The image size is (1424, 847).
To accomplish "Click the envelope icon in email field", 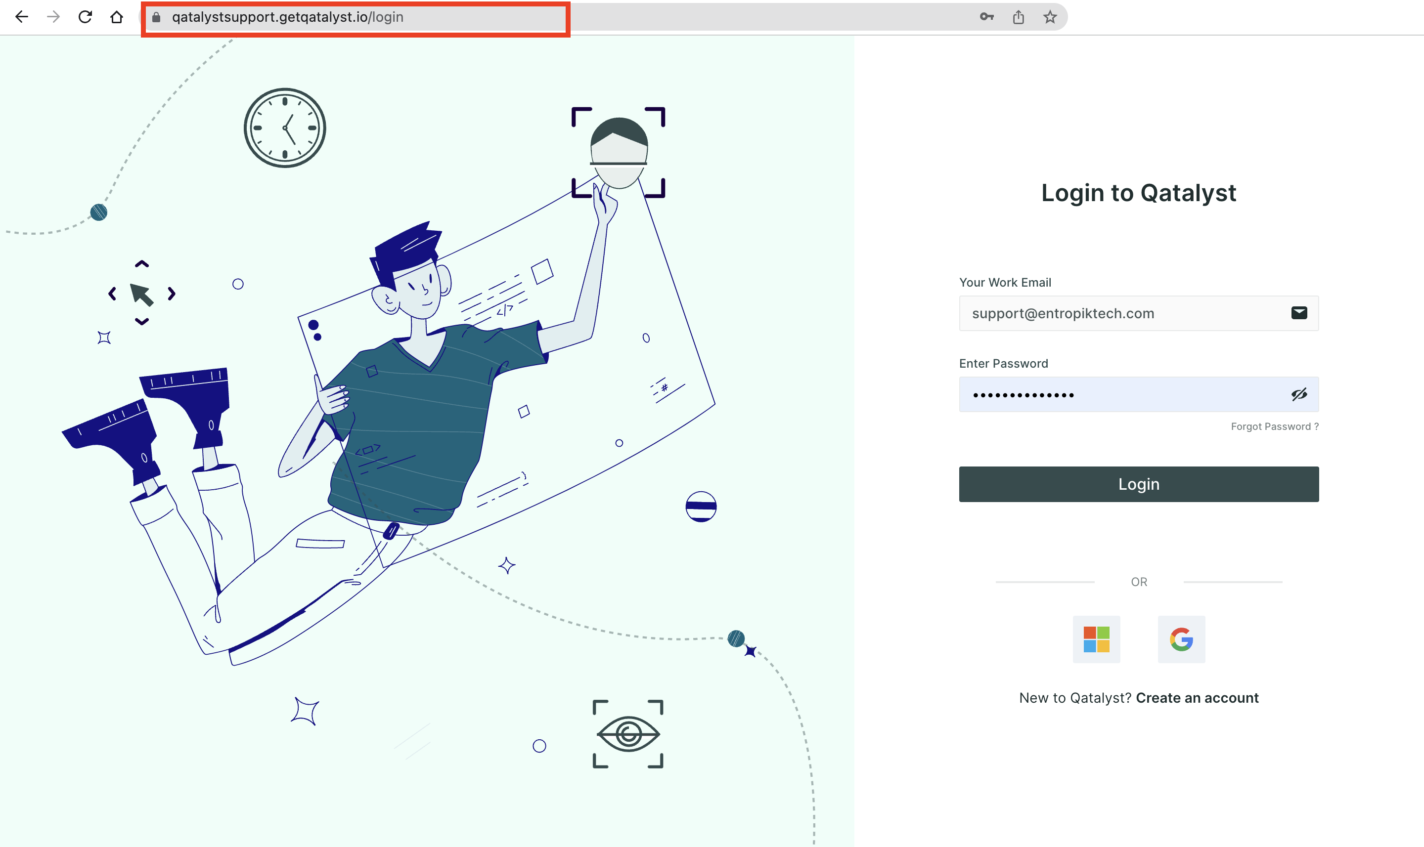I will coord(1299,313).
